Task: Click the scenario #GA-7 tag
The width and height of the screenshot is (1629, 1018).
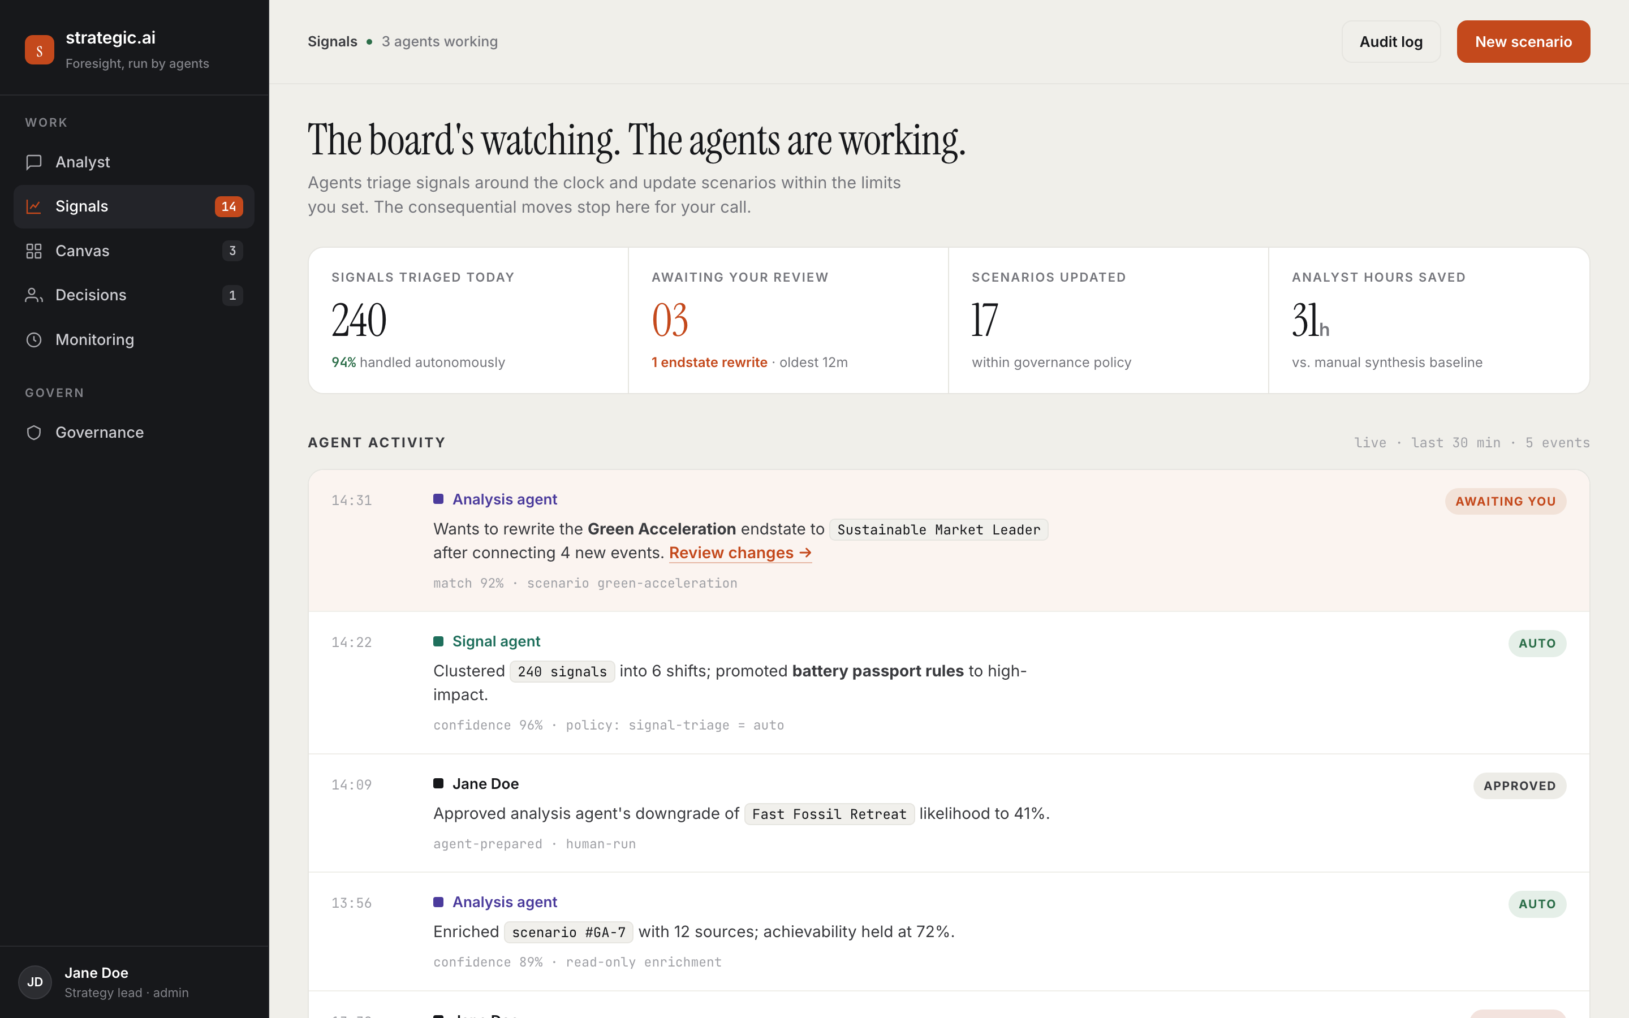Action: (569, 933)
